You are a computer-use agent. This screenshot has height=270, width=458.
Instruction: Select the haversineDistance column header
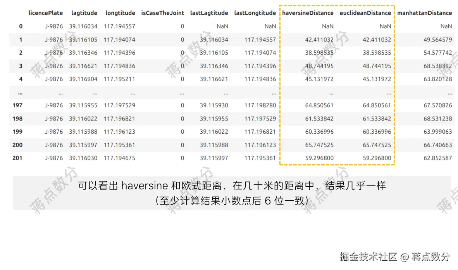point(307,13)
